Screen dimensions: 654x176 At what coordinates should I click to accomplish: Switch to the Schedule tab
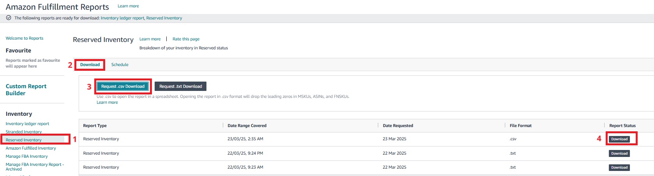click(x=120, y=65)
